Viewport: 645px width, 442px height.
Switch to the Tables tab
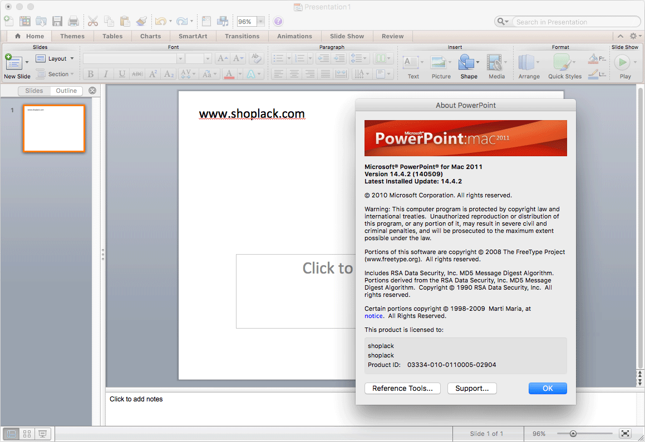(112, 36)
